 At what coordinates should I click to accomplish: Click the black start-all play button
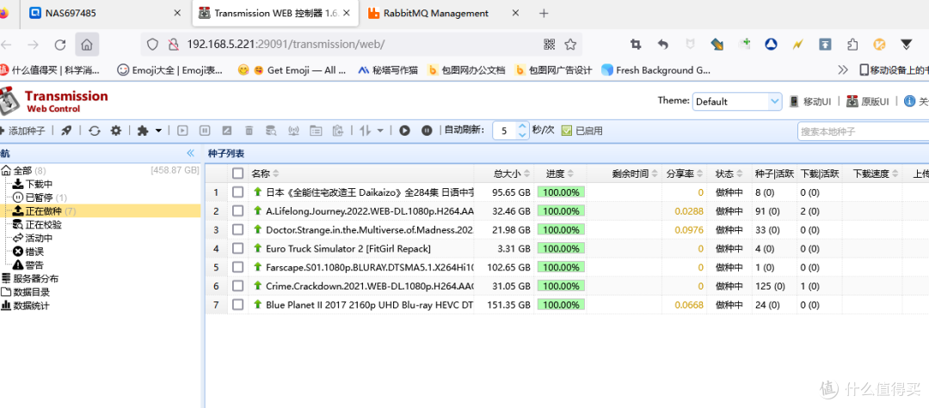click(404, 131)
